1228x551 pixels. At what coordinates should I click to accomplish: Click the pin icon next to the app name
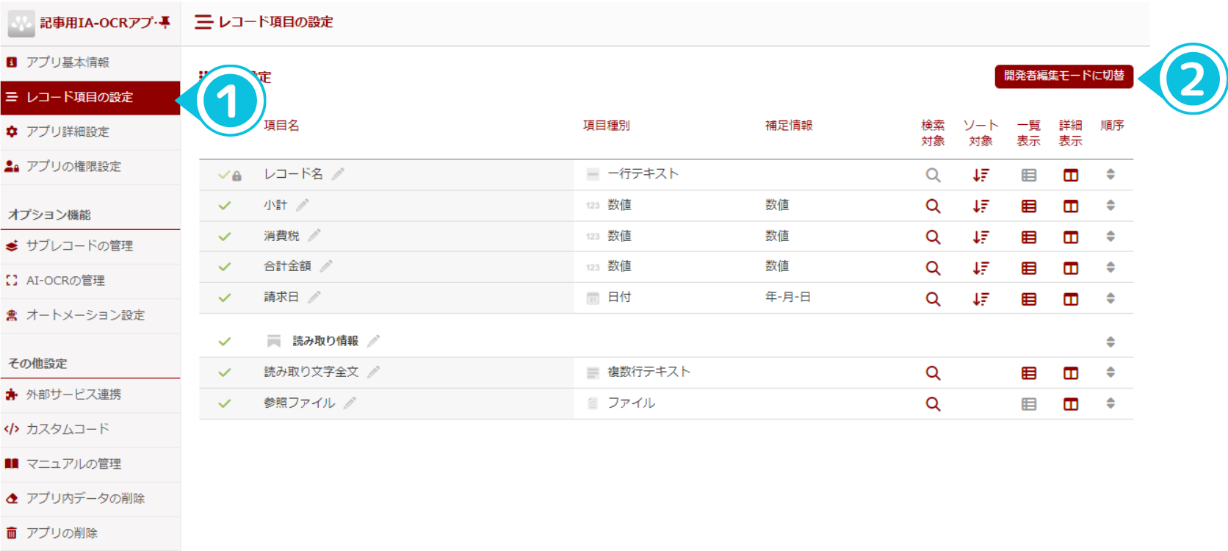pos(165,22)
